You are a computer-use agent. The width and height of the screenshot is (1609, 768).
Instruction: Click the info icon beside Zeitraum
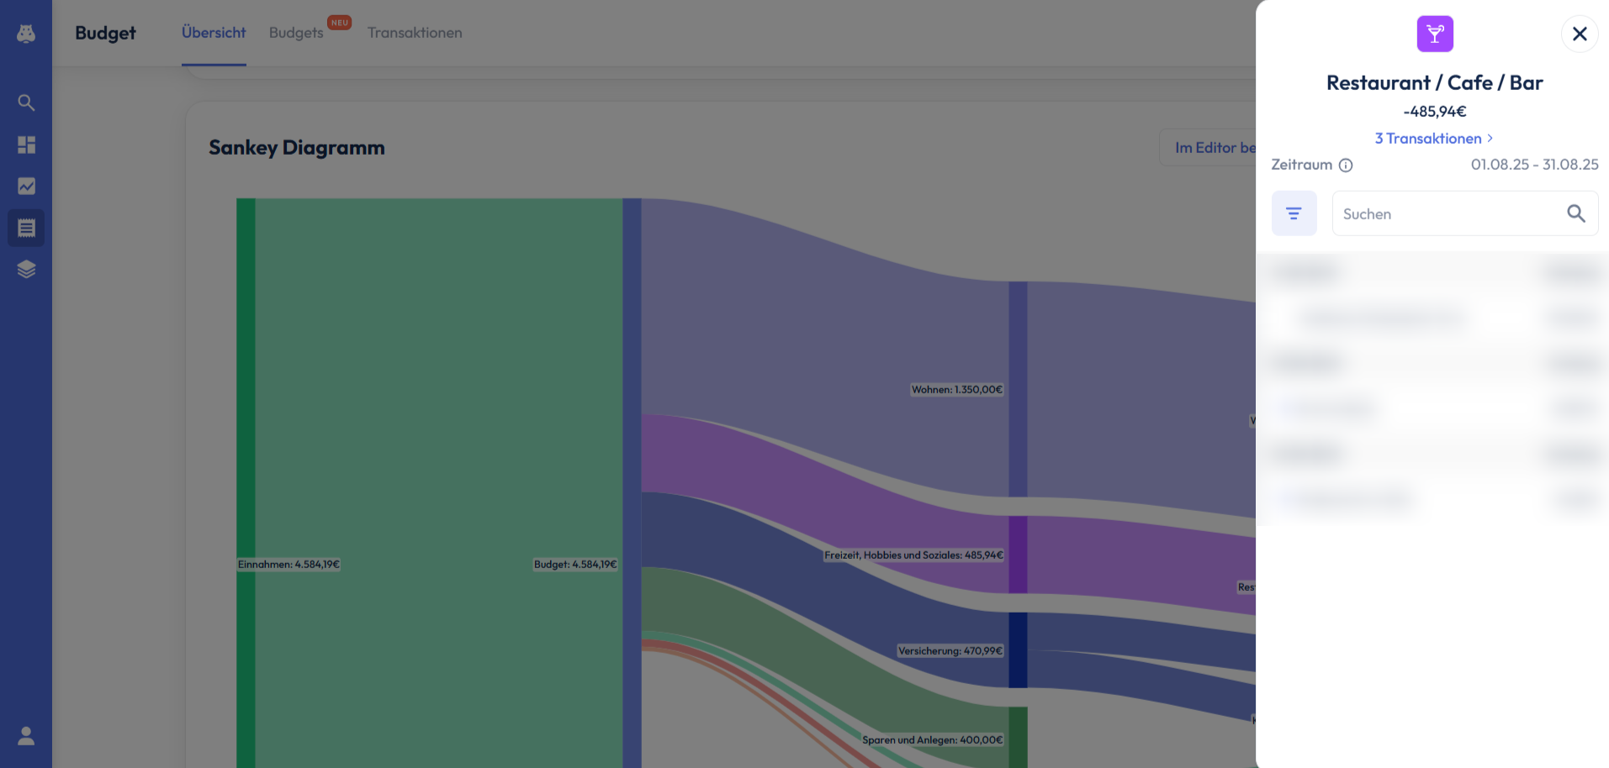(x=1346, y=166)
